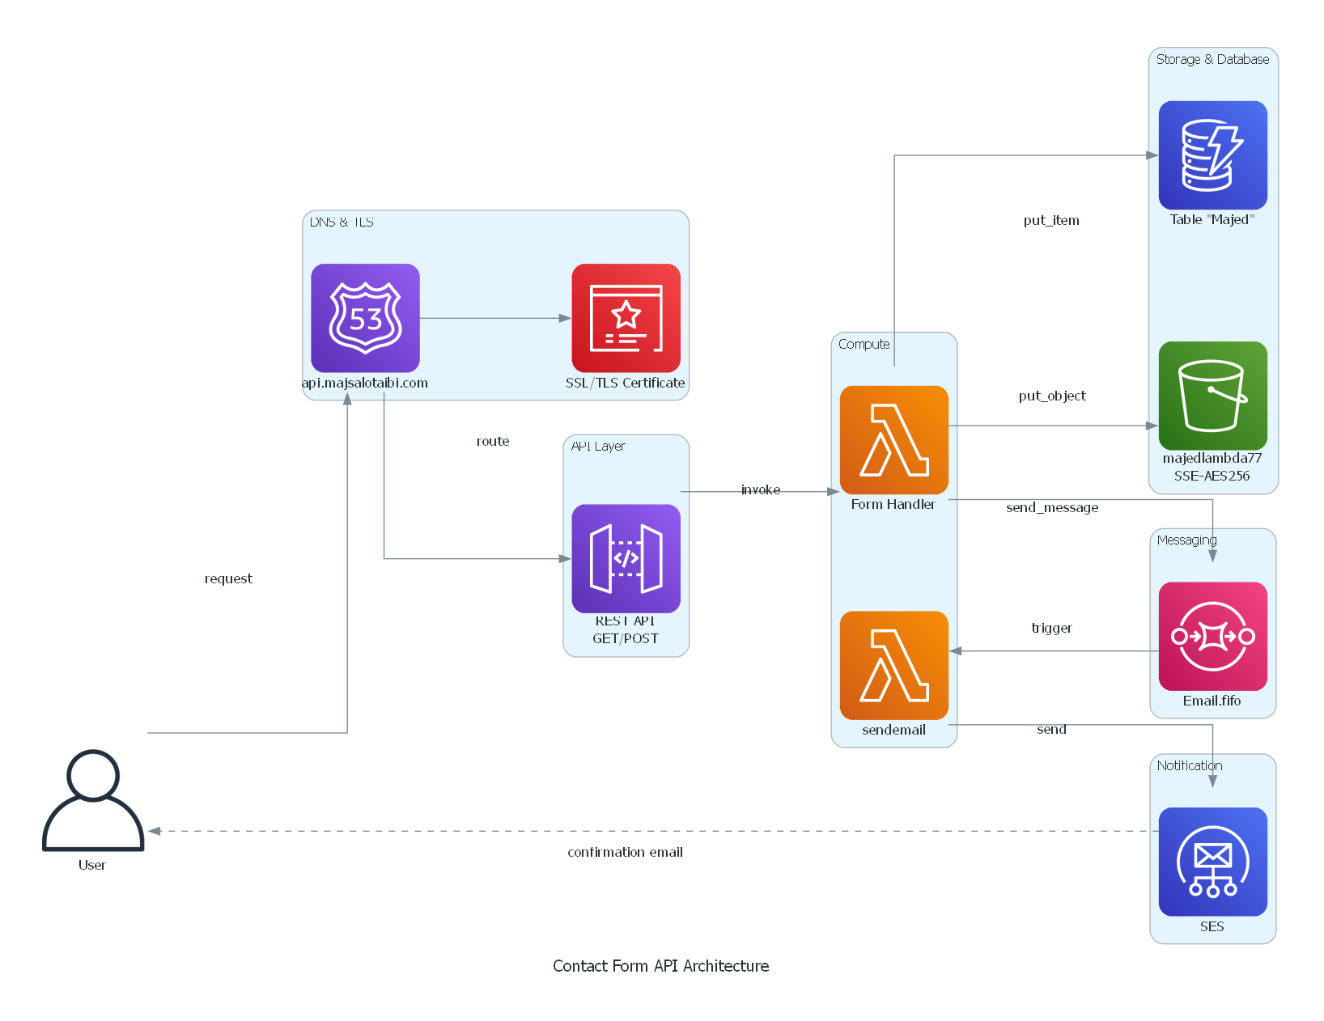This screenshot has width=1324, height=1021.
Task: Click the "GET/POST" text
Action: (625, 638)
